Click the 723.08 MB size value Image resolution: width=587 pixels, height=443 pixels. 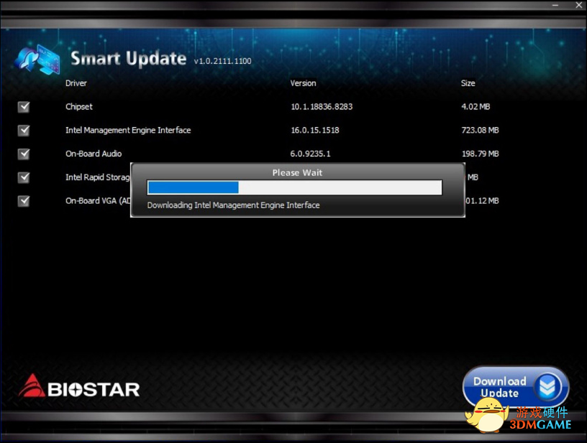pos(480,130)
